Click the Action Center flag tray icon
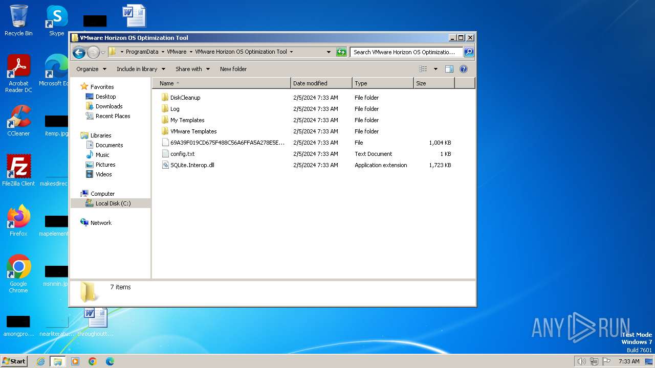655x368 pixels. click(x=606, y=361)
